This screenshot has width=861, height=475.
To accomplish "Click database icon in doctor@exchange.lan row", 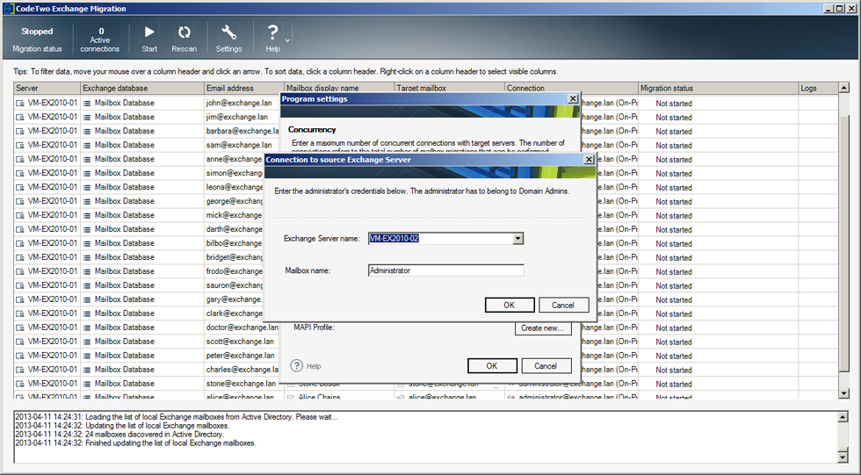I will pyautogui.click(x=87, y=327).
